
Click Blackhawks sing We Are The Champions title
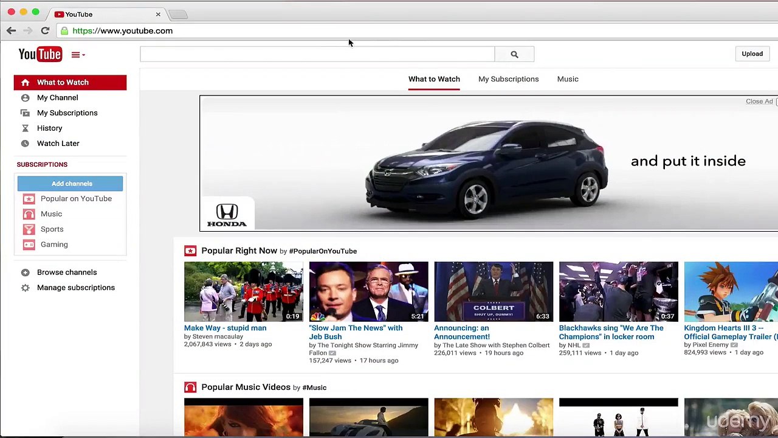click(611, 332)
